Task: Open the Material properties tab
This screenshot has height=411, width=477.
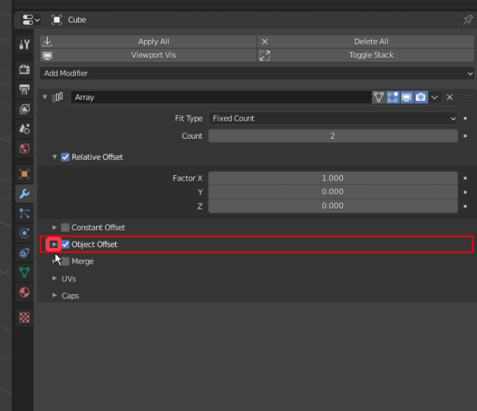Action: coord(25,292)
